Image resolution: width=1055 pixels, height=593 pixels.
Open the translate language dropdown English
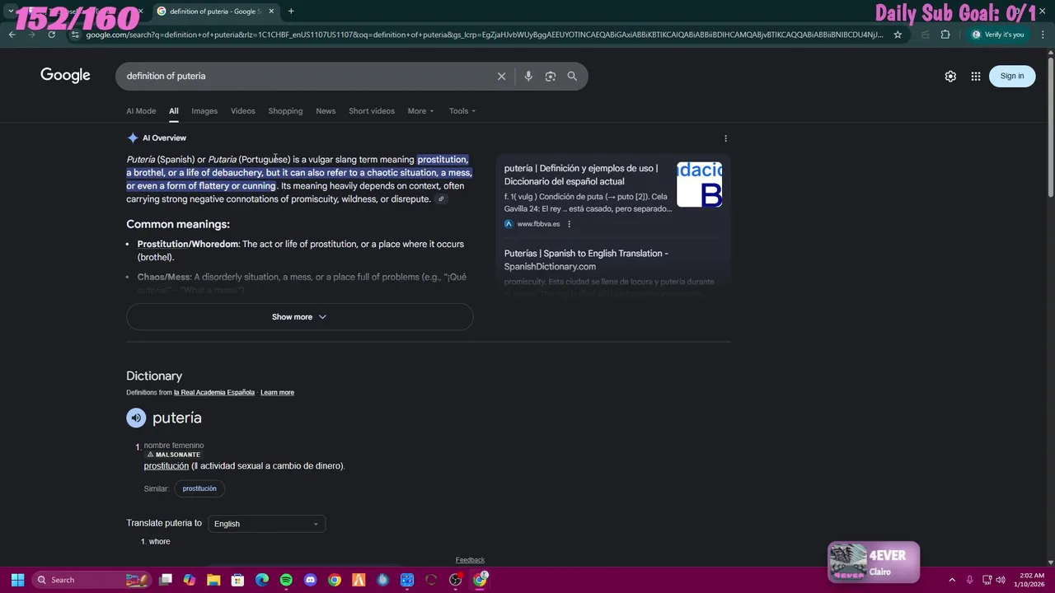click(266, 524)
